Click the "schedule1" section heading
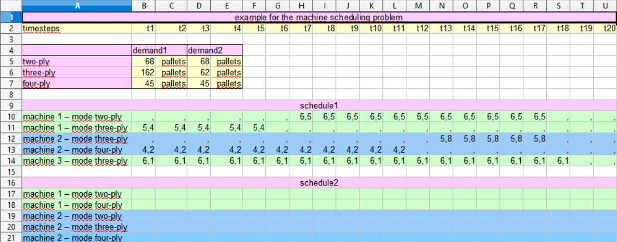This screenshot has width=617, height=242. tap(318, 105)
